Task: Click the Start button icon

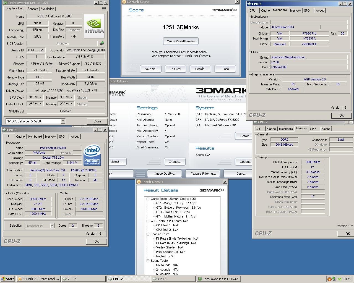Action: [x=3, y=279]
